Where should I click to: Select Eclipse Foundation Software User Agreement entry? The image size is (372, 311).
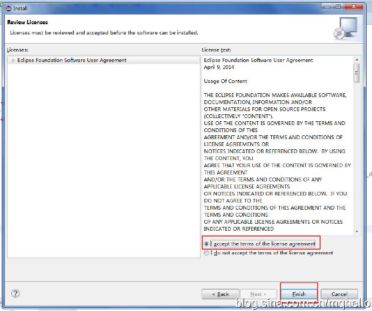pos(72,60)
